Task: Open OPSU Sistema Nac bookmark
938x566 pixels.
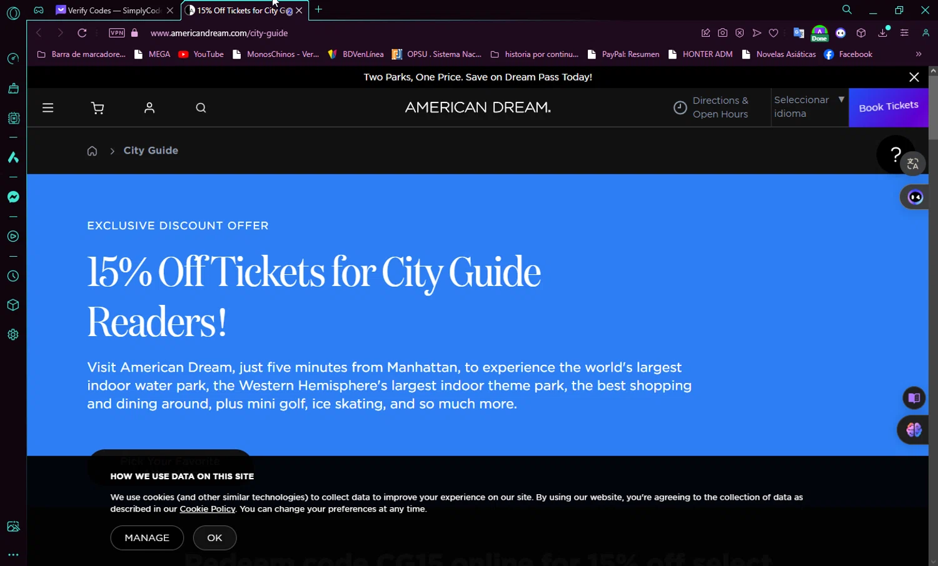Action: pos(437,54)
